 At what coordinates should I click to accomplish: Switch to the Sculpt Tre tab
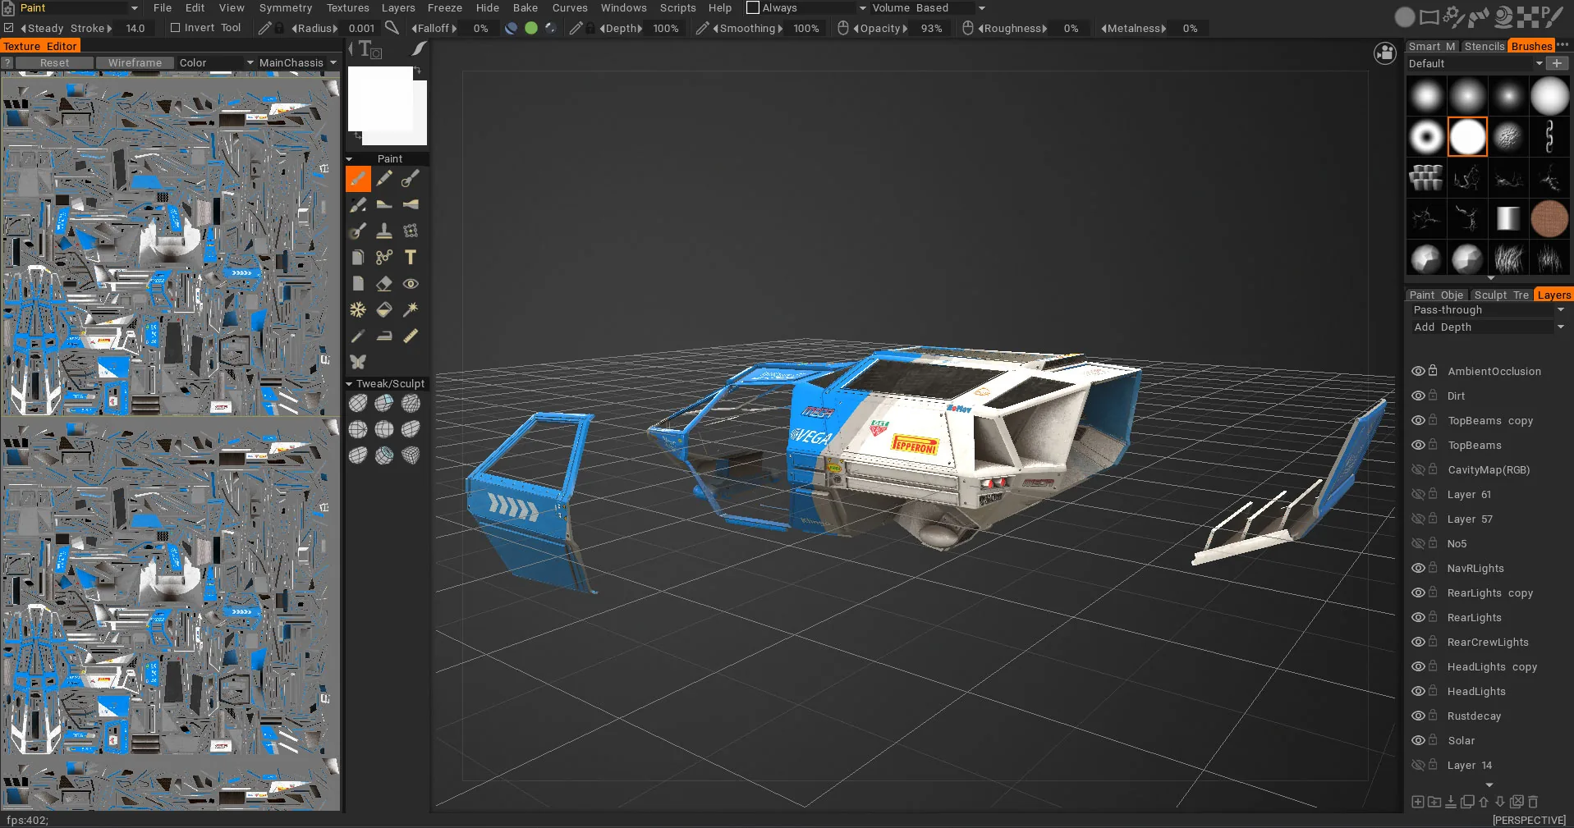[x=1501, y=295]
